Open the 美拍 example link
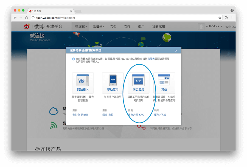The height and width of the screenshot is (167, 247). pyautogui.click(x=111, y=115)
